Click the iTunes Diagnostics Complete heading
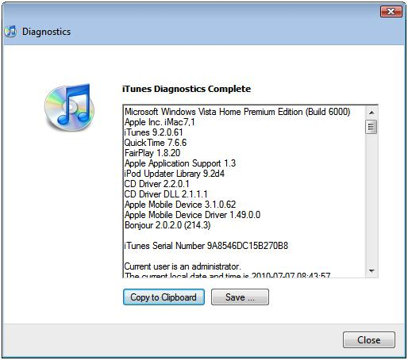The image size is (408, 360). click(187, 89)
